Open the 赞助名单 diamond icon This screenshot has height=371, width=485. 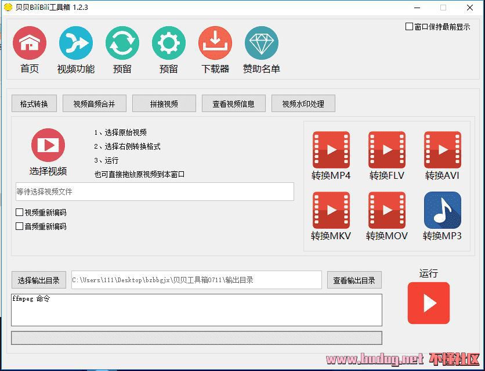pyautogui.click(x=262, y=44)
